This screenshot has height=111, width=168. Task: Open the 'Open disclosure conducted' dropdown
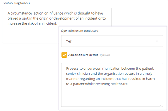[112, 41]
